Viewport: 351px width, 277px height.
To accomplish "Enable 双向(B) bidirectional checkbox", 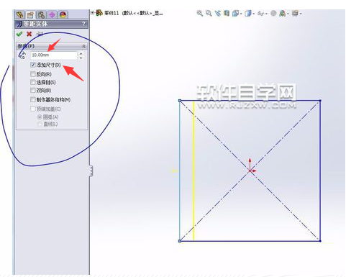I will 33,91.
